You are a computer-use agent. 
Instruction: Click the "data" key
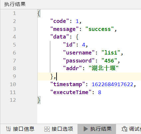pyautogui.click(x=60, y=37)
